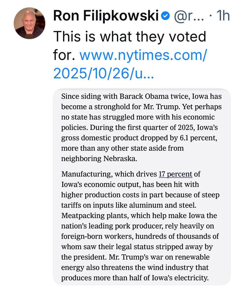Click "neighboring Nebraska" ending the first paragraph
Screen dimensions: 242x290
coord(99,159)
